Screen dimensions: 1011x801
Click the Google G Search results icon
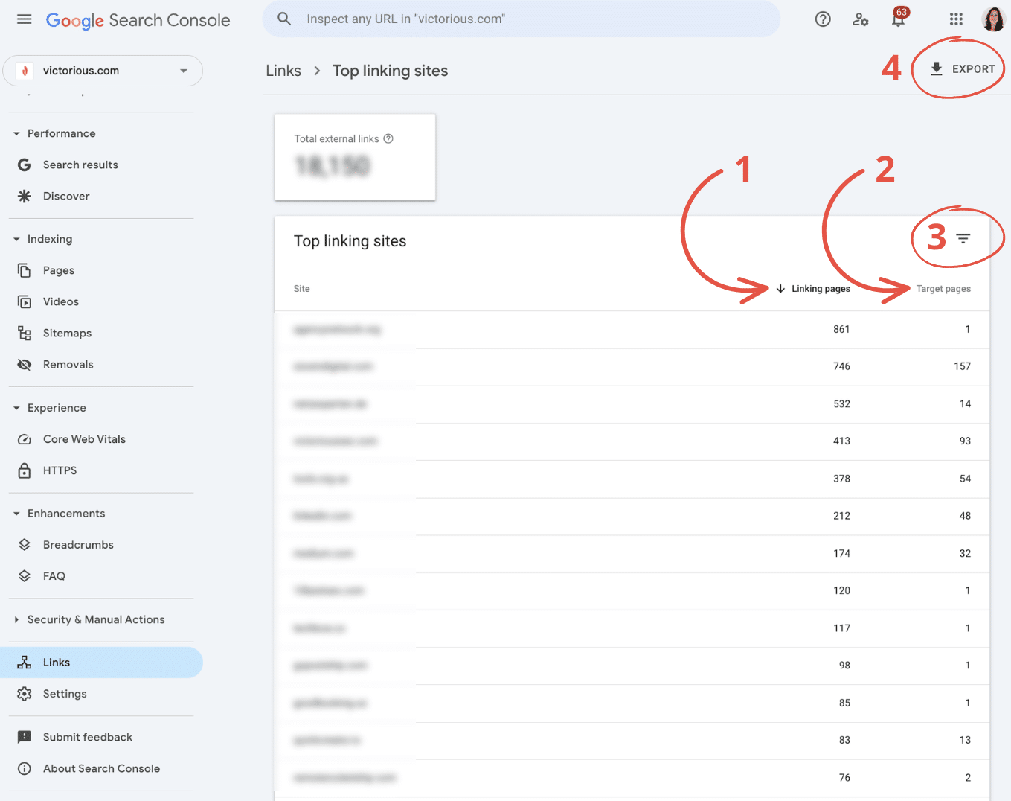point(25,165)
